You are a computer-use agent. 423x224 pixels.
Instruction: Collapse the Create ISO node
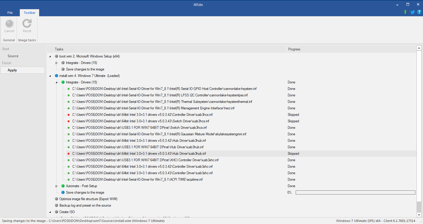point(50,212)
